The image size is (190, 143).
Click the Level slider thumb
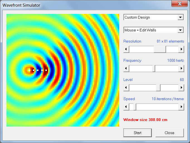[158, 88]
